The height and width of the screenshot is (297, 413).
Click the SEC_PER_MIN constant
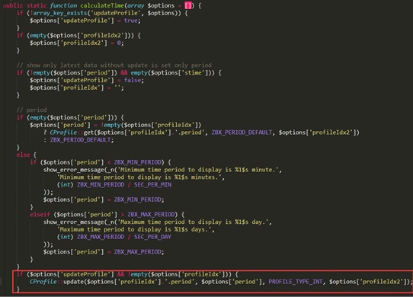pos(152,184)
